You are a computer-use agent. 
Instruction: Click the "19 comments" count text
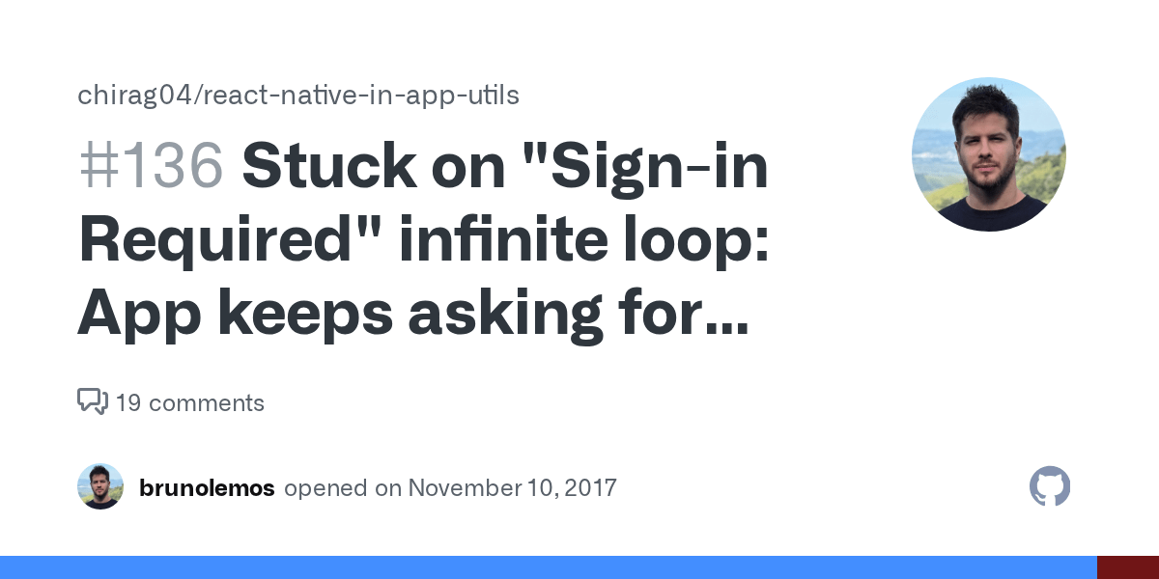tap(189, 402)
